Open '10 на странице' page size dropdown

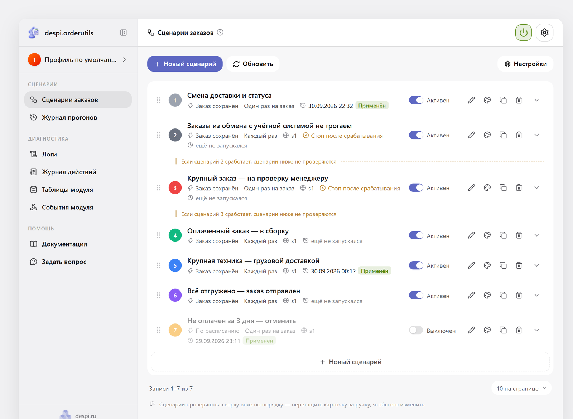tap(521, 388)
